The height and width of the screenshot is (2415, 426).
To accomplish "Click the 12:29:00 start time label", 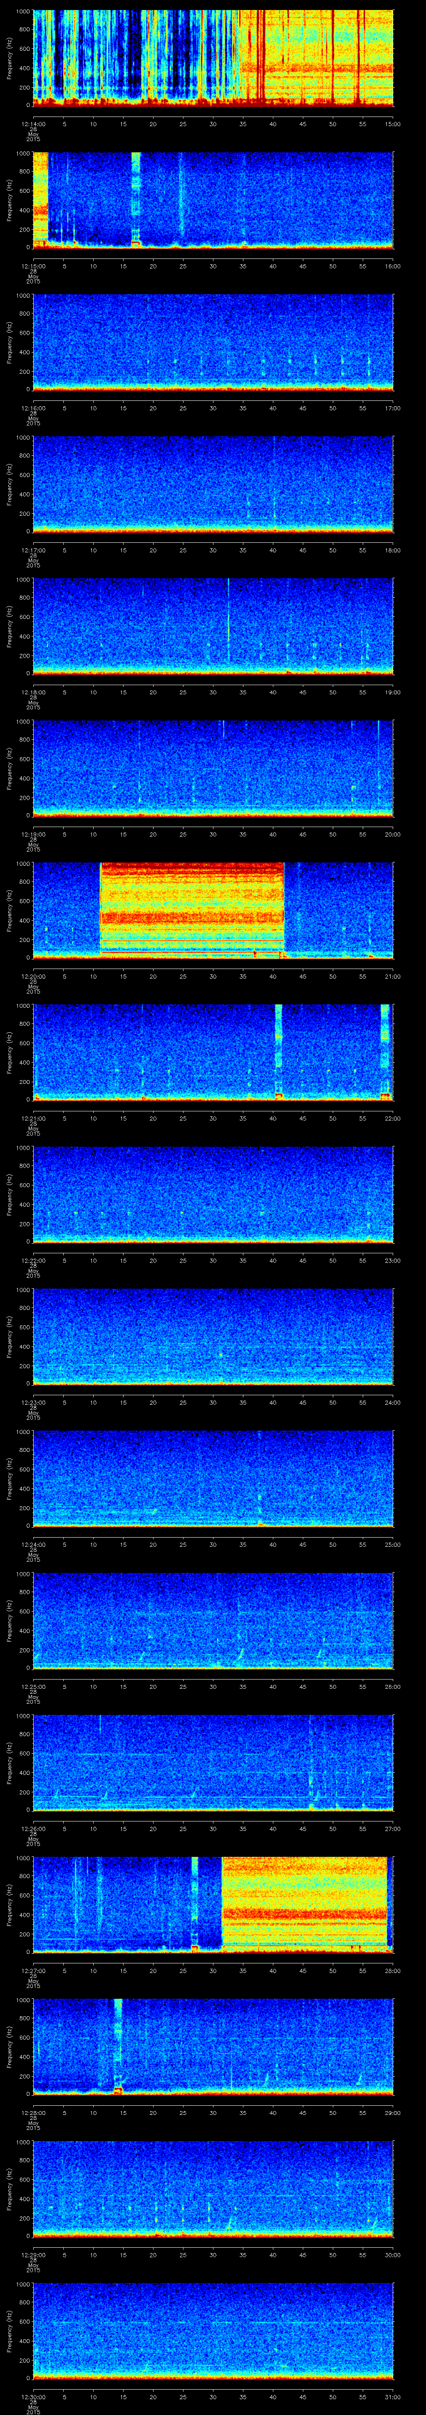I will [33, 2256].
